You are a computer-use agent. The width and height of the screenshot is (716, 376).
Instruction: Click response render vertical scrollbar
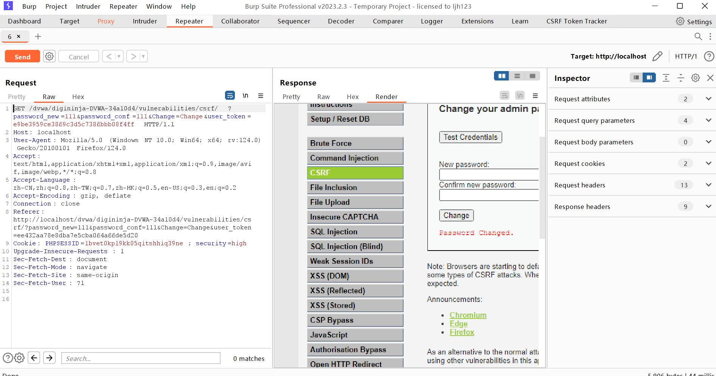click(542, 188)
